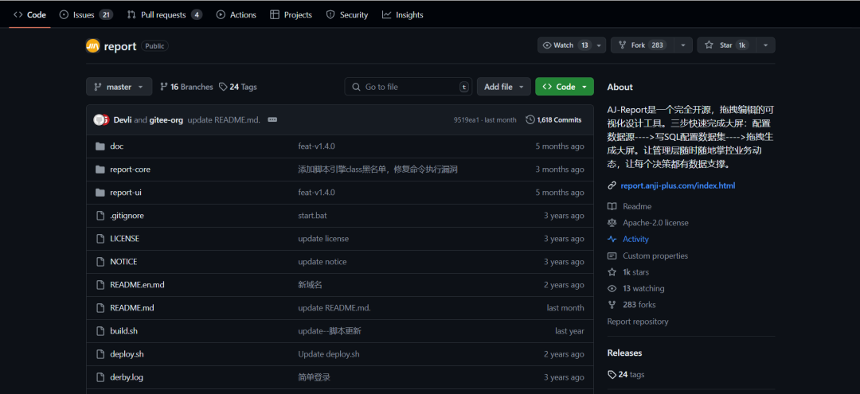Click the derby.log file icon
The width and height of the screenshot is (860, 394).
100,376
